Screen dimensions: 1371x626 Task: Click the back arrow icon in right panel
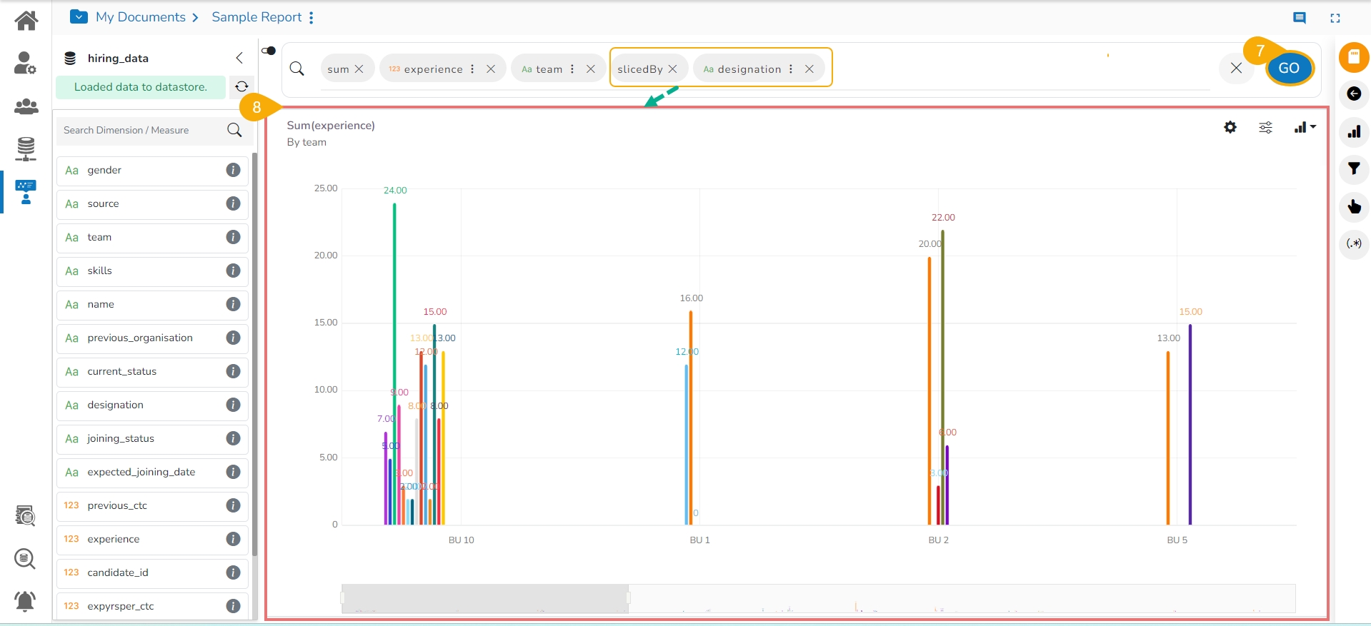tap(1354, 94)
